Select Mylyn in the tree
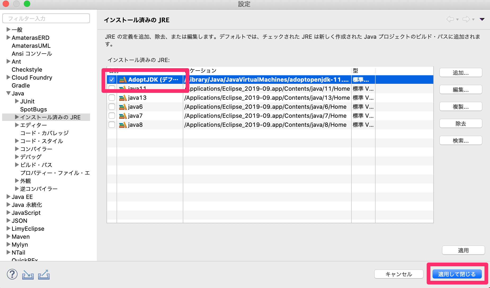Screen dimensions: 490x288 (20, 245)
